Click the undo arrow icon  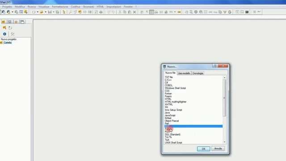pos(109,12)
